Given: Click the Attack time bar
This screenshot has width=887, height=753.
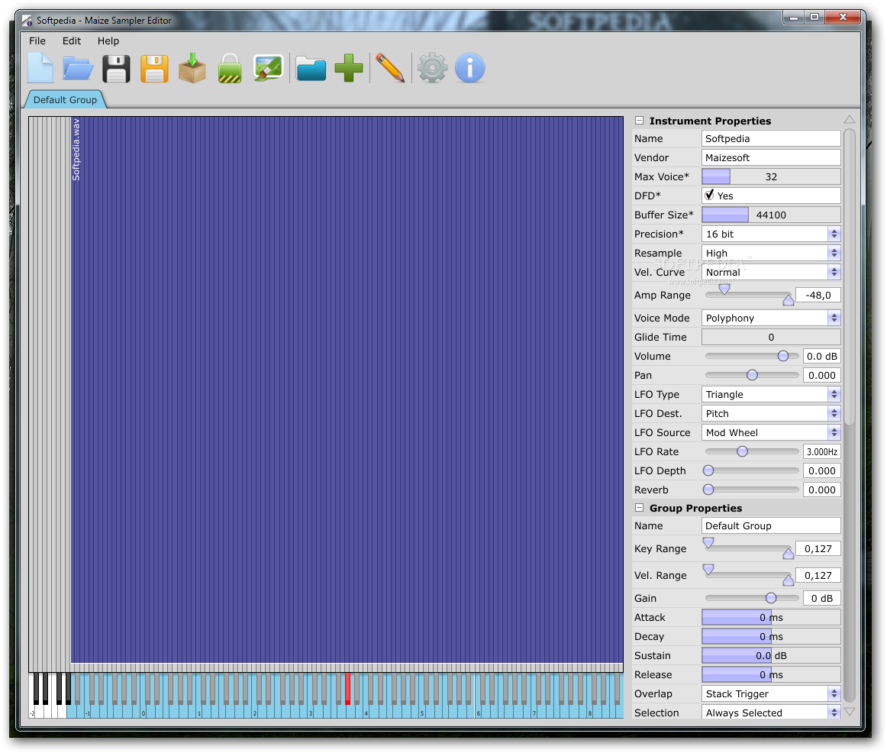Looking at the screenshot, I should [771, 617].
